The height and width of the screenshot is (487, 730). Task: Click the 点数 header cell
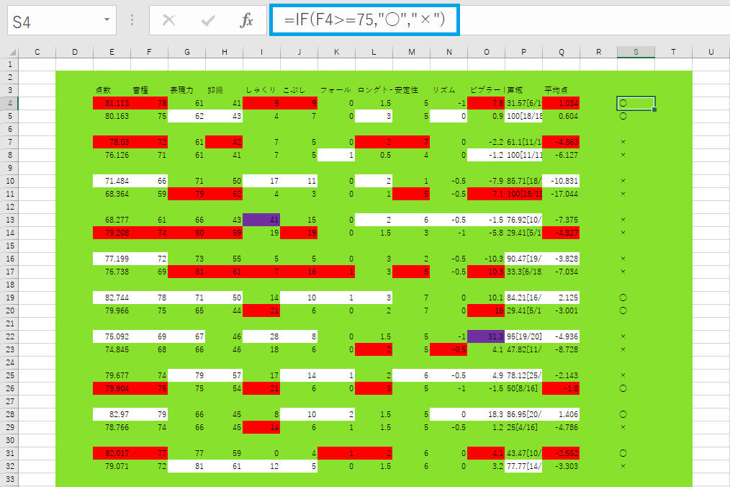[112, 90]
